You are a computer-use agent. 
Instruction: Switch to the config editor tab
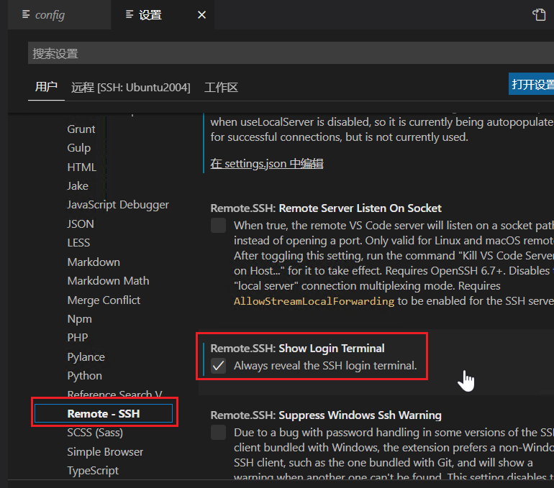tap(59, 15)
